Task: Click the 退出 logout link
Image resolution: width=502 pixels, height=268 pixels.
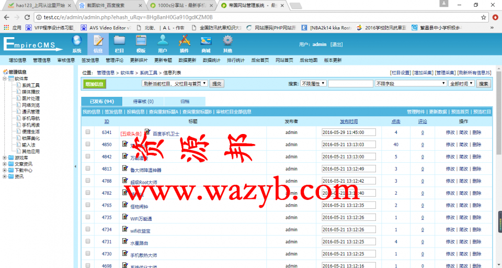Action: pyautogui.click(x=336, y=44)
